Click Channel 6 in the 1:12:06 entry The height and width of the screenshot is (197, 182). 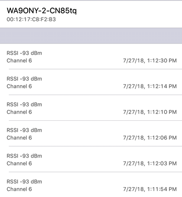click(x=19, y=138)
